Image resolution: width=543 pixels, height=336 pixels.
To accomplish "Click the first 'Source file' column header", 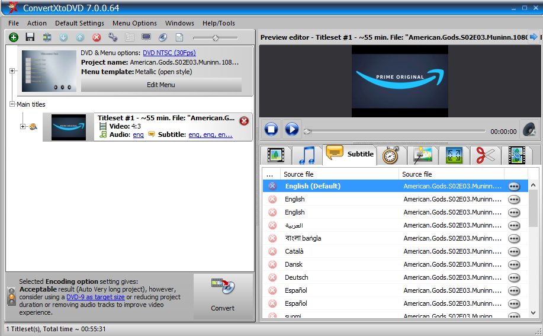I will (339, 174).
